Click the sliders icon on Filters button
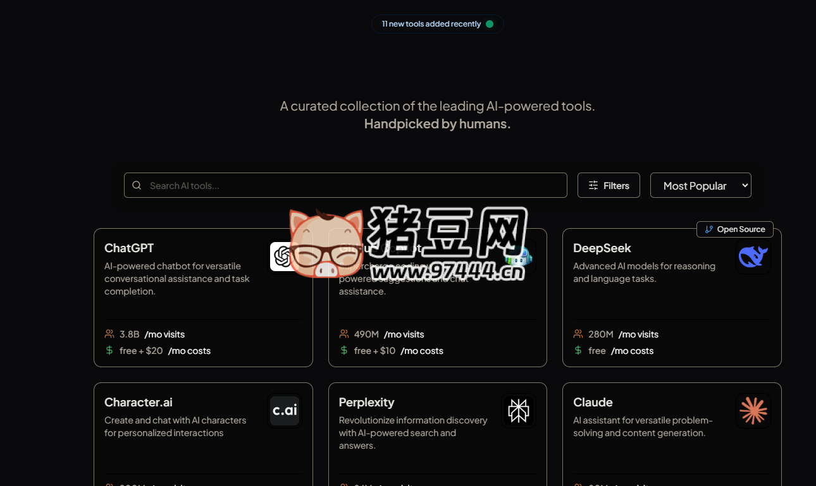816x486 pixels. (593, 185)
